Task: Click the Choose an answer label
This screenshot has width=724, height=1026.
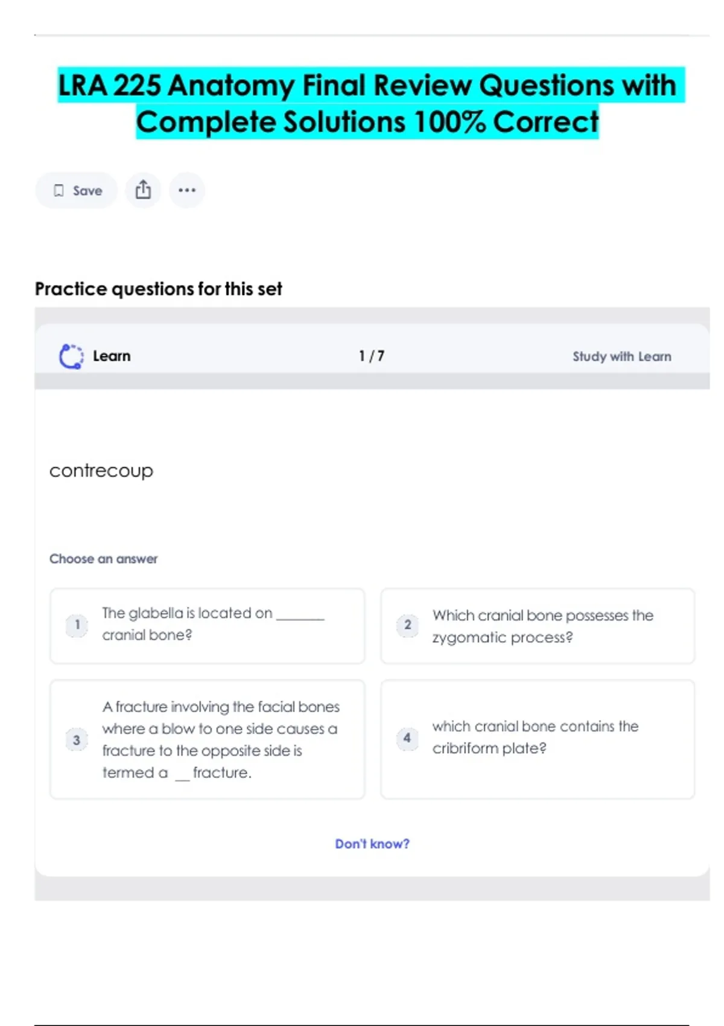Action: tap(103, 559)
